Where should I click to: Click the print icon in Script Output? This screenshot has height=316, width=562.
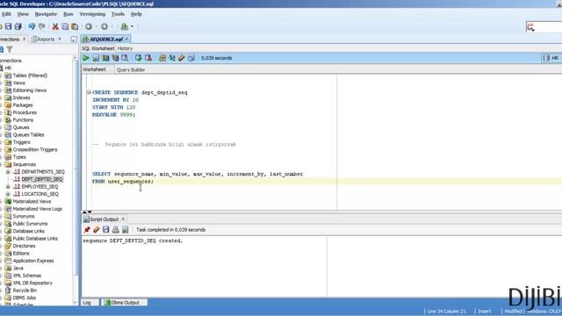(x=115, y=230)
